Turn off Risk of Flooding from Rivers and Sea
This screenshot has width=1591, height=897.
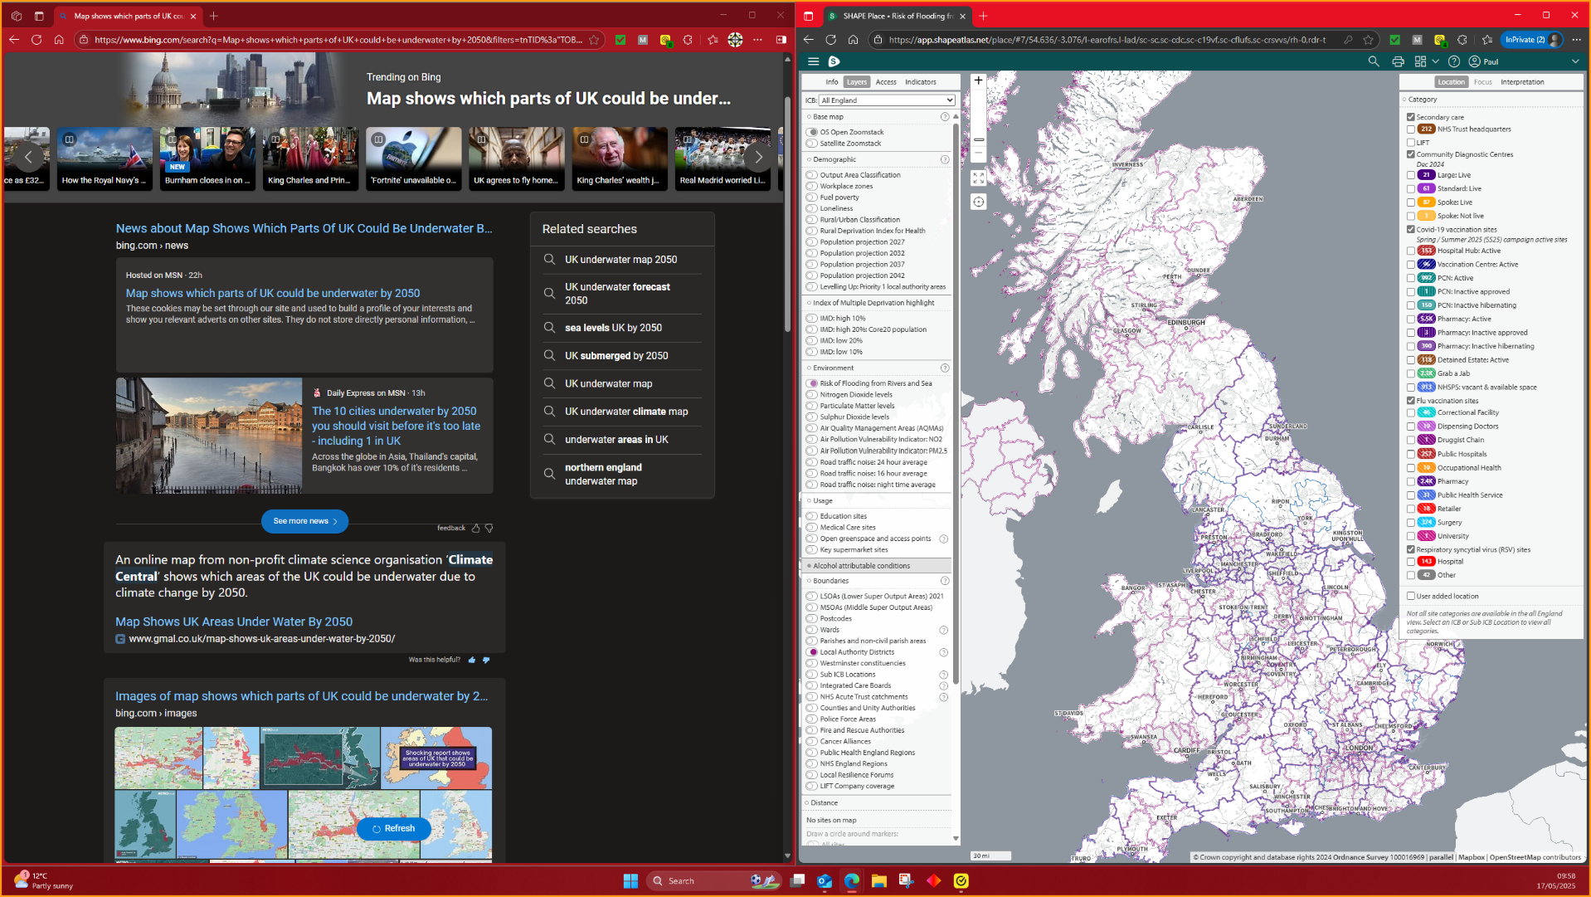tap(813, 383)
